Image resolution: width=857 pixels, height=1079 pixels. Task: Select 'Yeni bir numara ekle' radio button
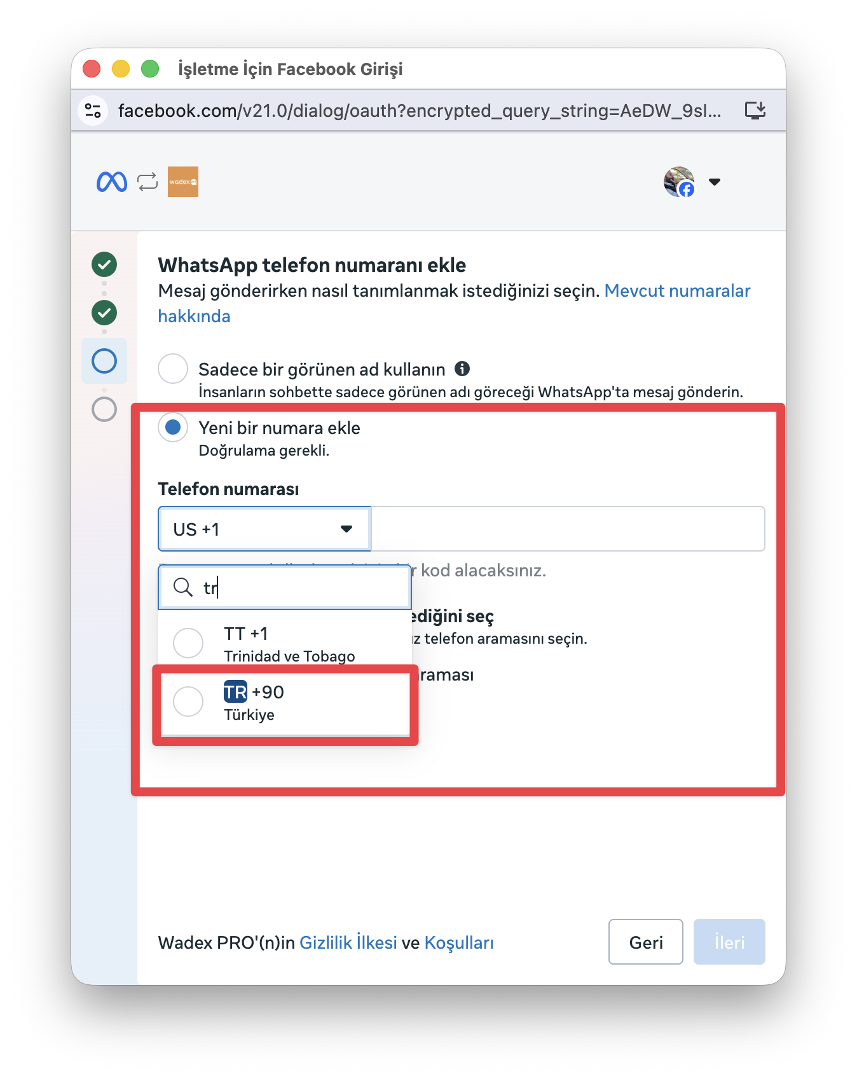tap(173, 427)
